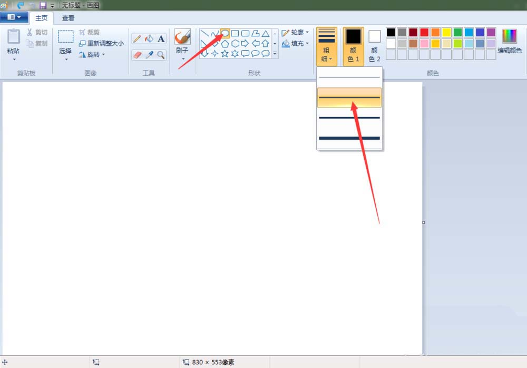Viewport: 527px width, 368px height.
Task: Expand the full shapes gallery arrow
Action: point(275,53)
